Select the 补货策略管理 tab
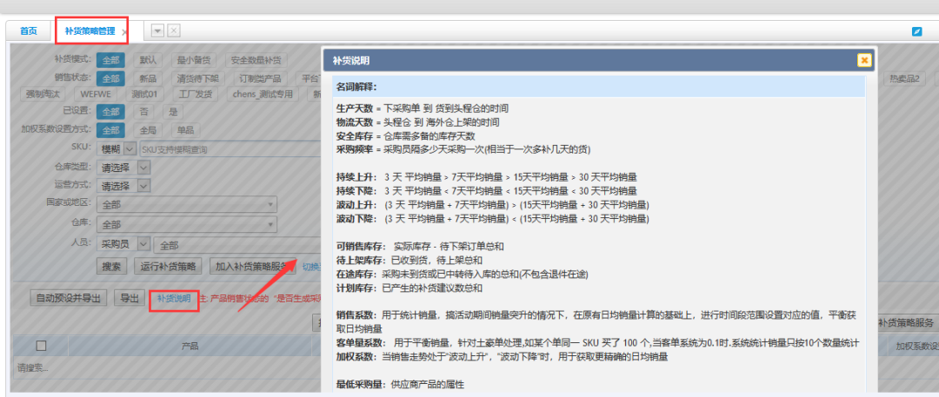Screen dimensions: 939x397 [x=90, y=31]
